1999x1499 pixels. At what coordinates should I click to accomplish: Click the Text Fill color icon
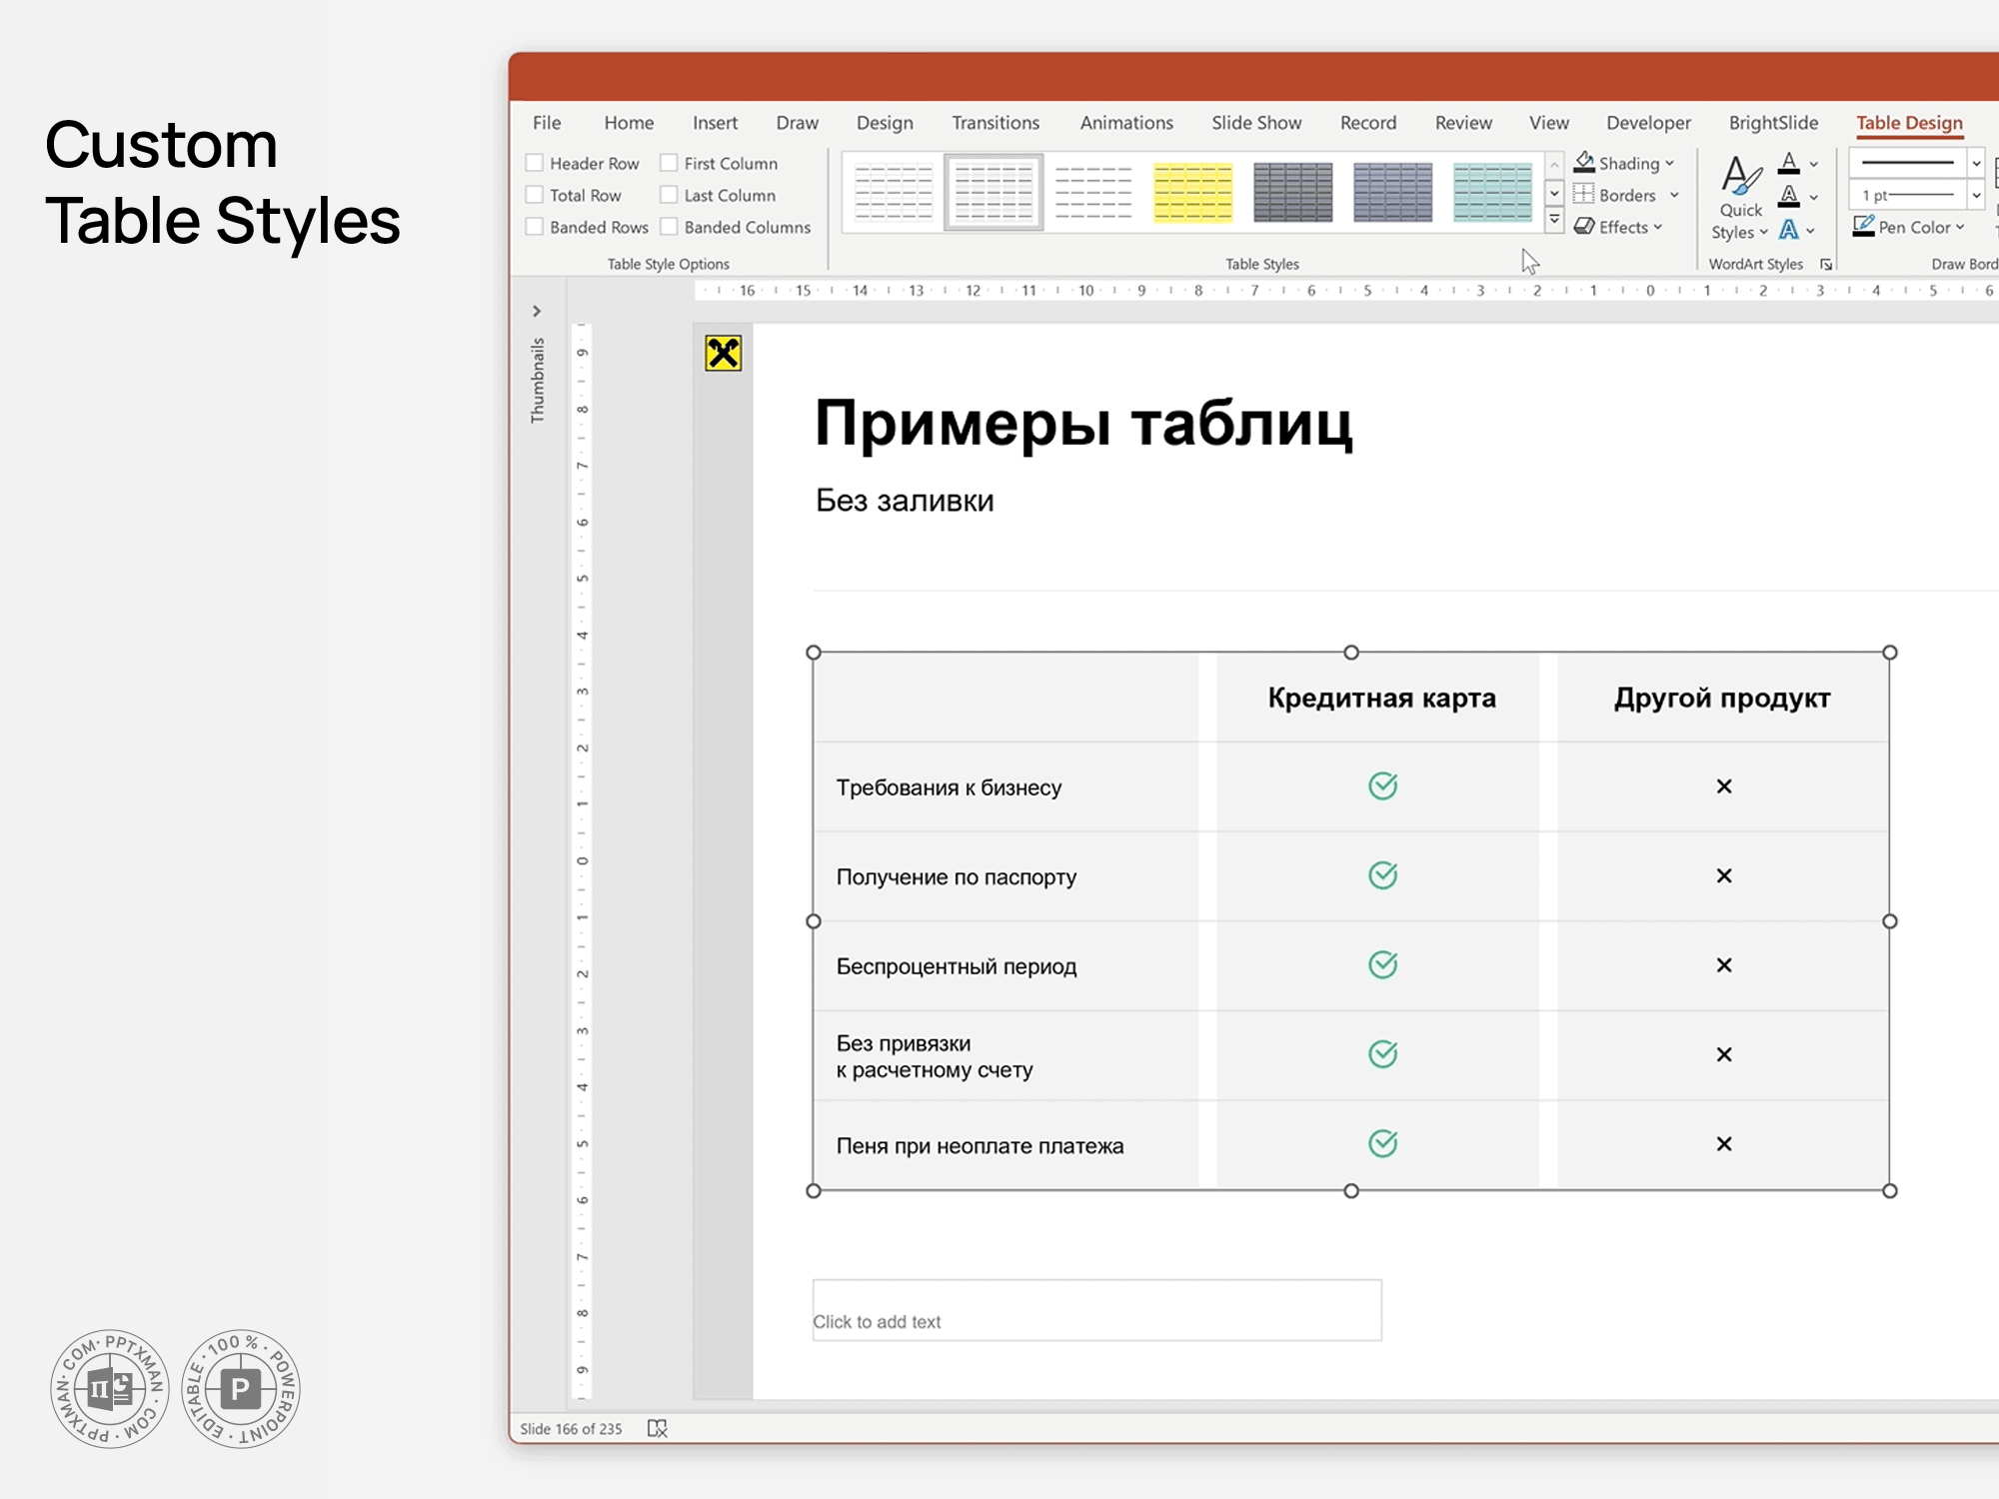point(1789,163)
